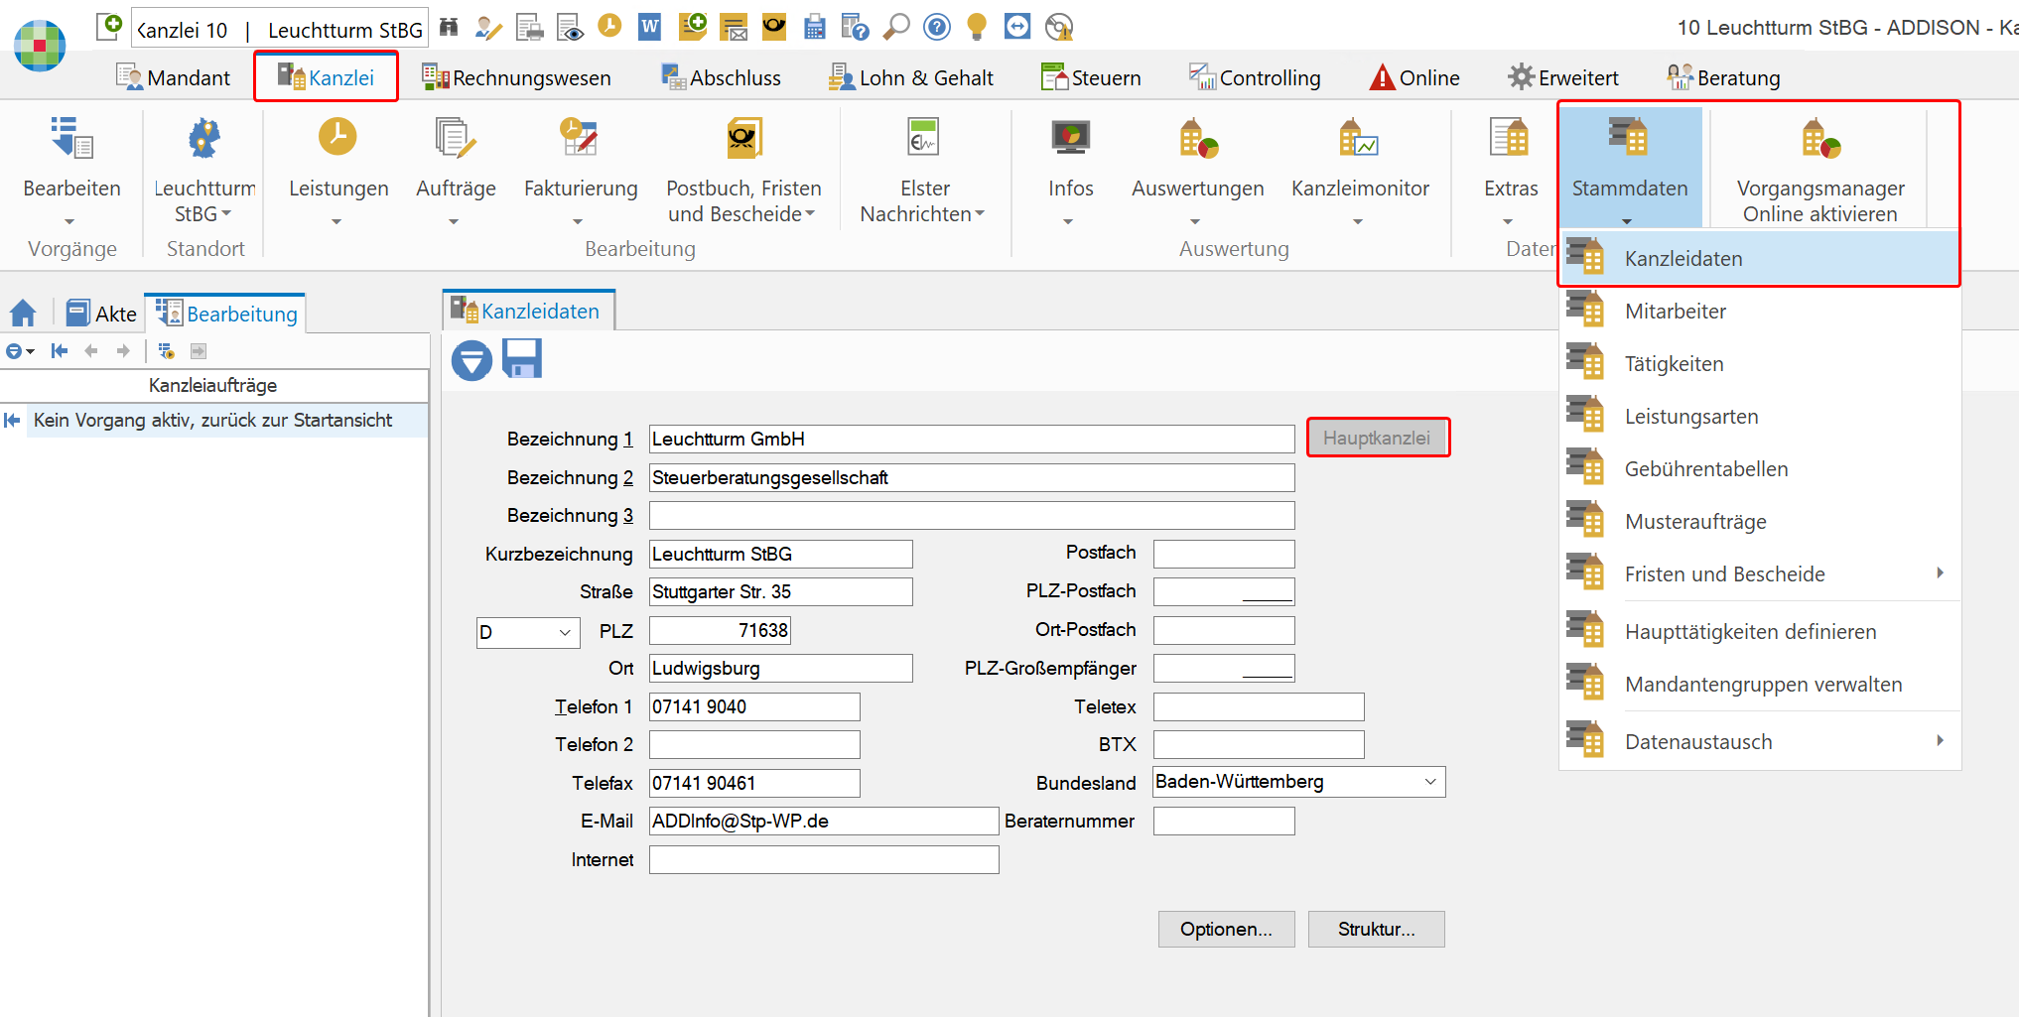Image resolution: width=2019 pixels, height=1017 pixels.
Task: Open Mandantengruppen verwalten entry
Action: click(x=1761, y=685)
